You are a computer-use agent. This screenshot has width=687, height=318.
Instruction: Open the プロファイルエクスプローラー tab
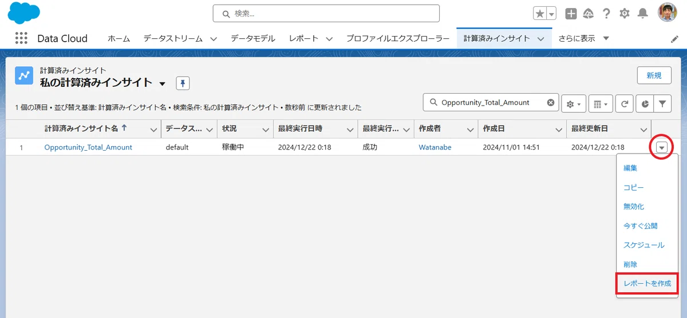(x=398, y=39)
